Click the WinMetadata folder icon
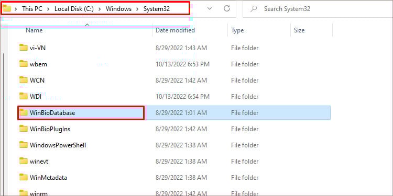Viewport: 393px width, 196px height. (23, 178)
